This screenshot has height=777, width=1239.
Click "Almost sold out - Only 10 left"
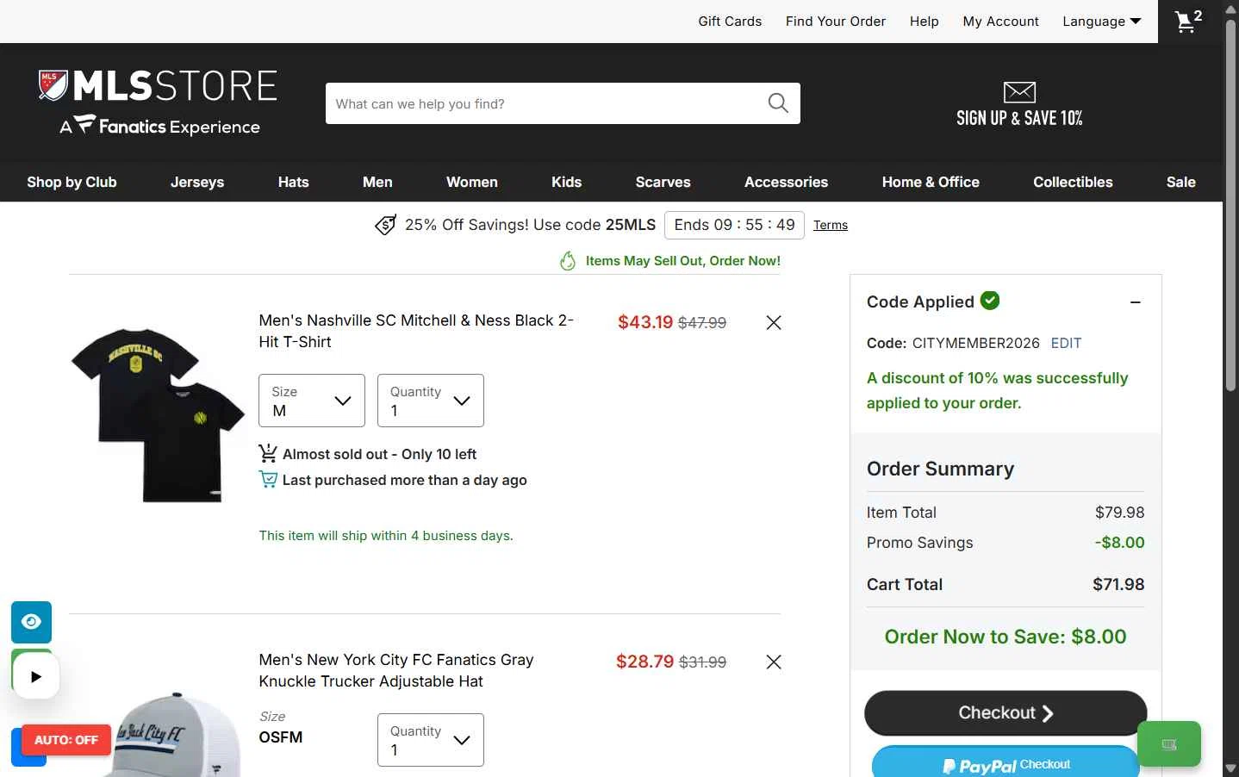(379, 454)
